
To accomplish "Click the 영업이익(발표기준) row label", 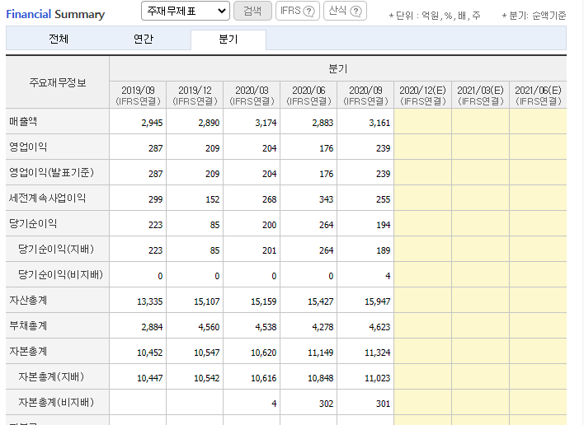I will 51,172.
